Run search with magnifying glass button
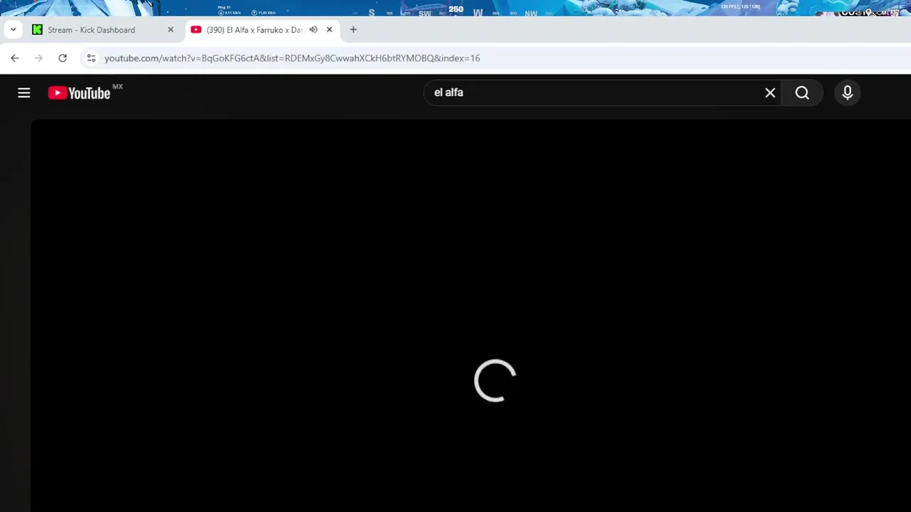911x512 pixels. coord(802,93)
